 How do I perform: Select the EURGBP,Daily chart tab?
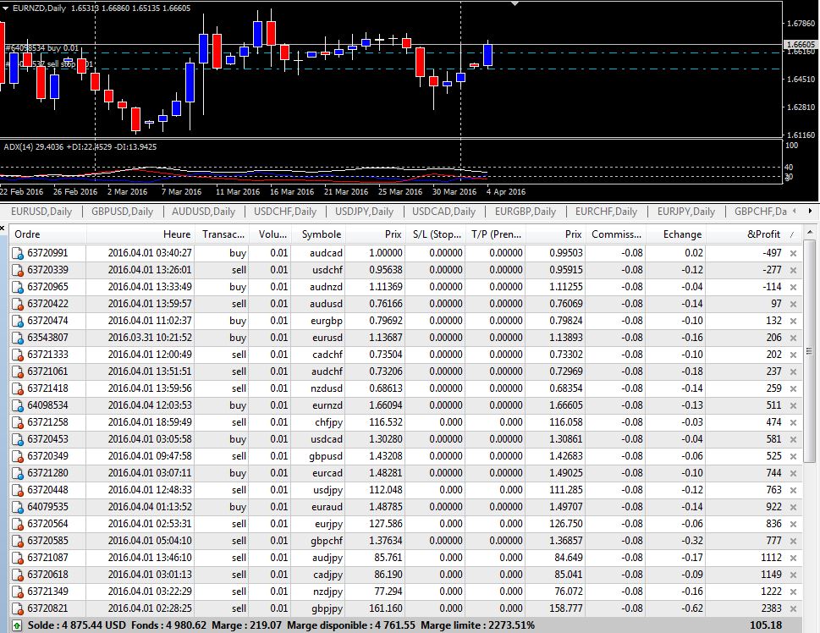[525, 212]
